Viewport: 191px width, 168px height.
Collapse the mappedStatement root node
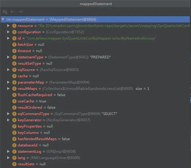pyautogui.click(x=3, y=19)
